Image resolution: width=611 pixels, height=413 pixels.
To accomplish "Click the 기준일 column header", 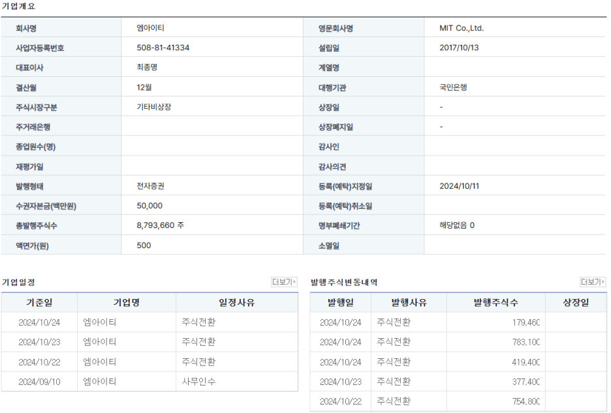I will (39, 302).
